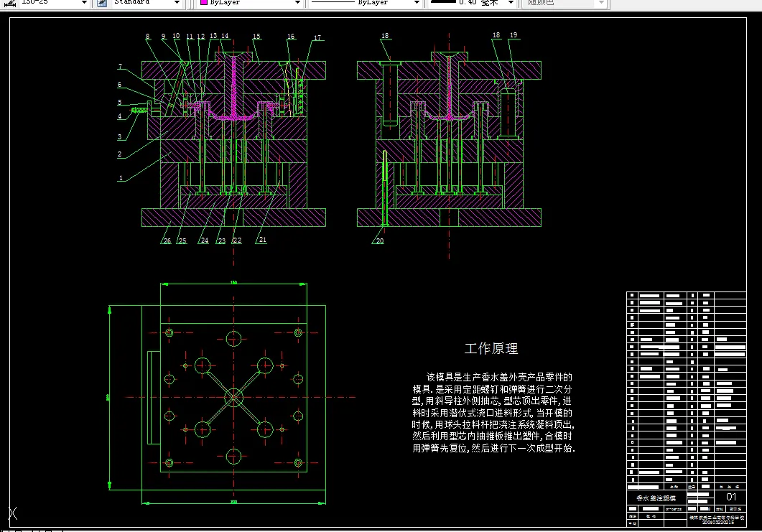Select part balloon number 6
Viewport: 762px width, 532px height.
pos(119,85)
